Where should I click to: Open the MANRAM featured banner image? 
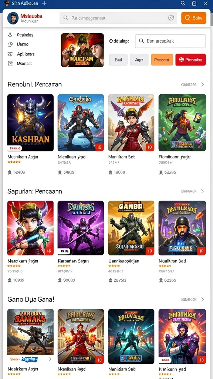click(82, 50)
